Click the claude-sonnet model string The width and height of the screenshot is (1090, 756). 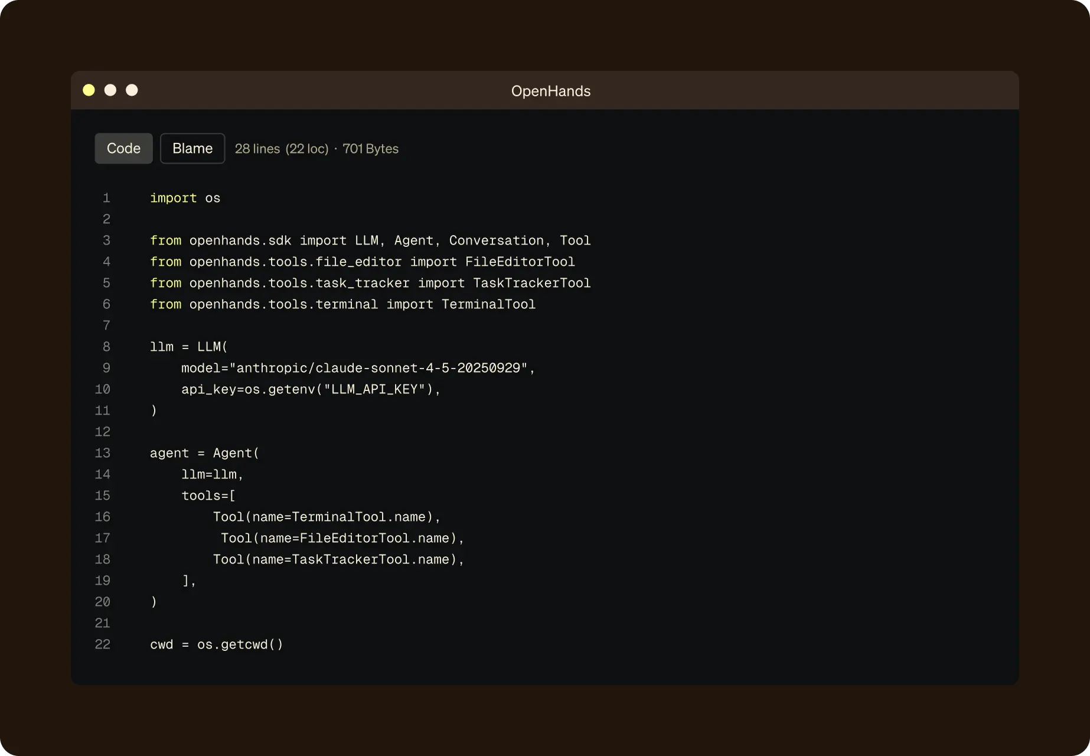(x=378, y=368)
